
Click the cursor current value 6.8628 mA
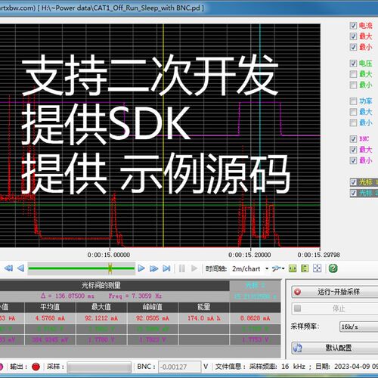(x=255, y=318)
